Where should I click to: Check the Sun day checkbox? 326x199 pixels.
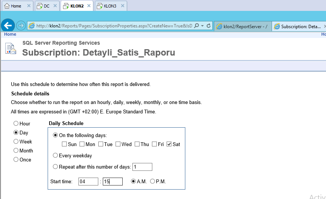[65, 144]
